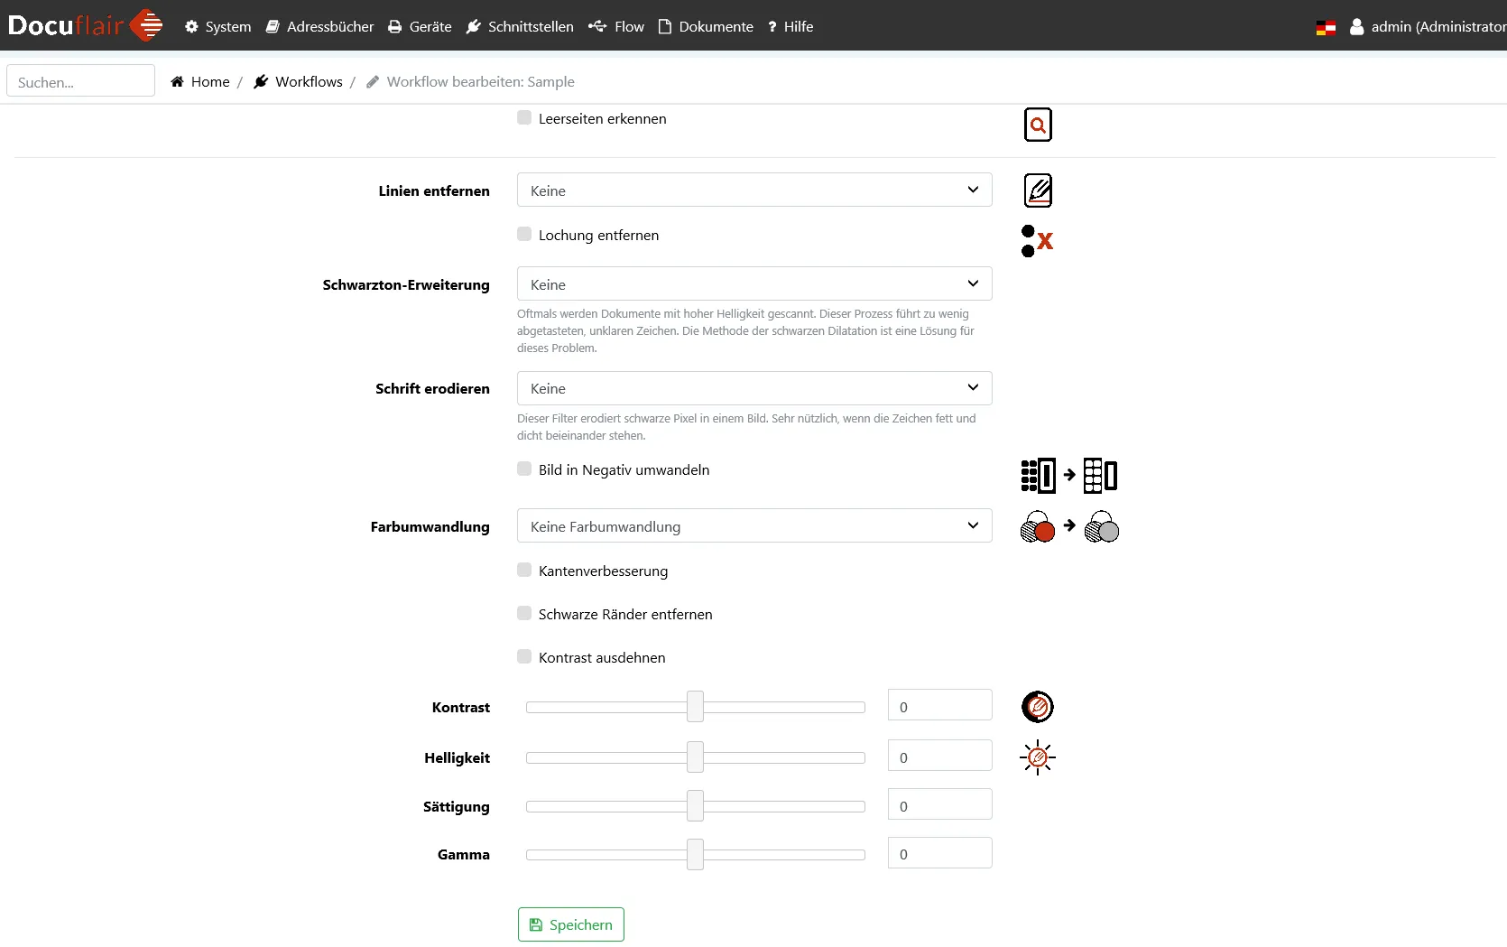Open the Farbumwandlung dropdown

753,526
